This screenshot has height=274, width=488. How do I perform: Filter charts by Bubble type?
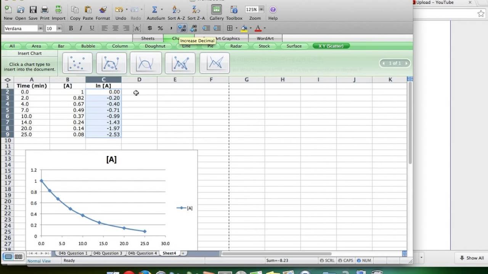88,46
